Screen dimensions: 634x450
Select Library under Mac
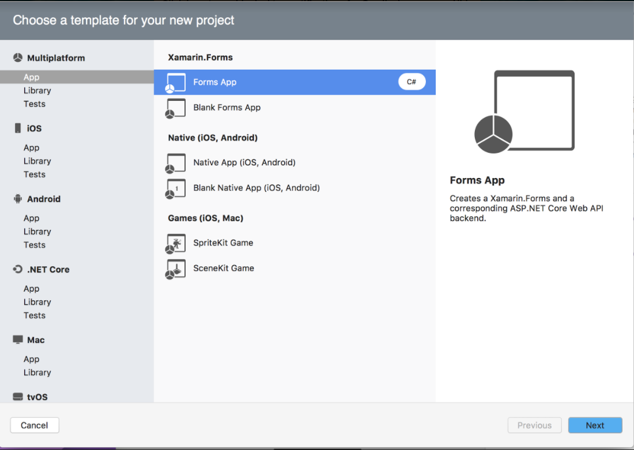click(x=37, y=372)
